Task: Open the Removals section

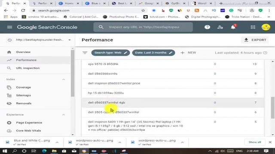Action: click(x=24, y=104)
